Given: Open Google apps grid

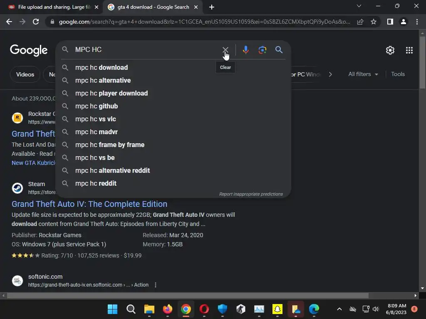Looking at the screenshot, I should [x=409, y=50].
